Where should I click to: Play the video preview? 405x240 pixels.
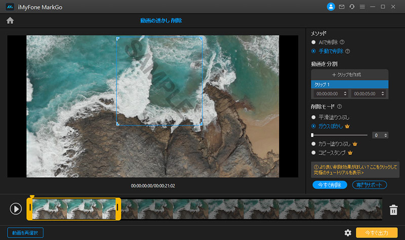[16, 209]
